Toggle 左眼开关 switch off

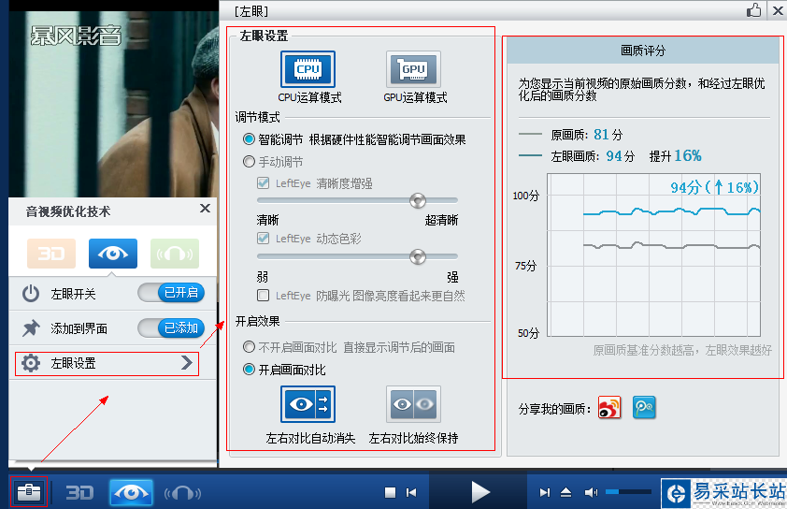tap(171, 293)
